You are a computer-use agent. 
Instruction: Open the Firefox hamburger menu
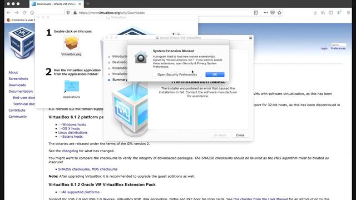click(x=348, y=13)
